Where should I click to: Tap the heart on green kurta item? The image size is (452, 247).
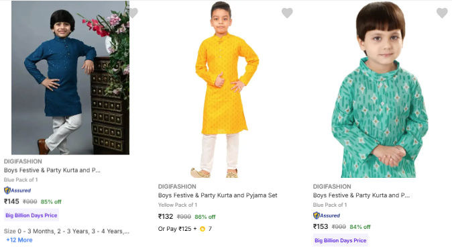click(x=442, y=13)
